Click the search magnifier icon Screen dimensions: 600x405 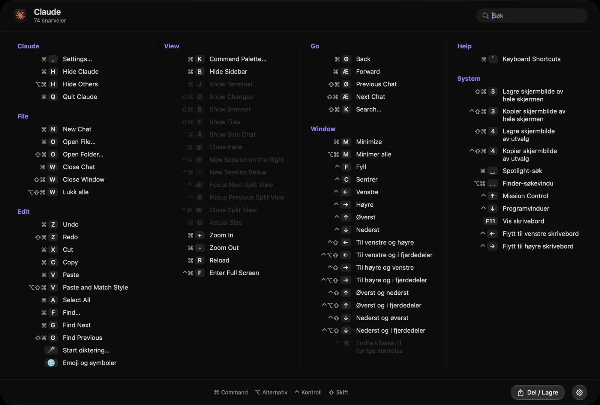click(x=485, y=15)
